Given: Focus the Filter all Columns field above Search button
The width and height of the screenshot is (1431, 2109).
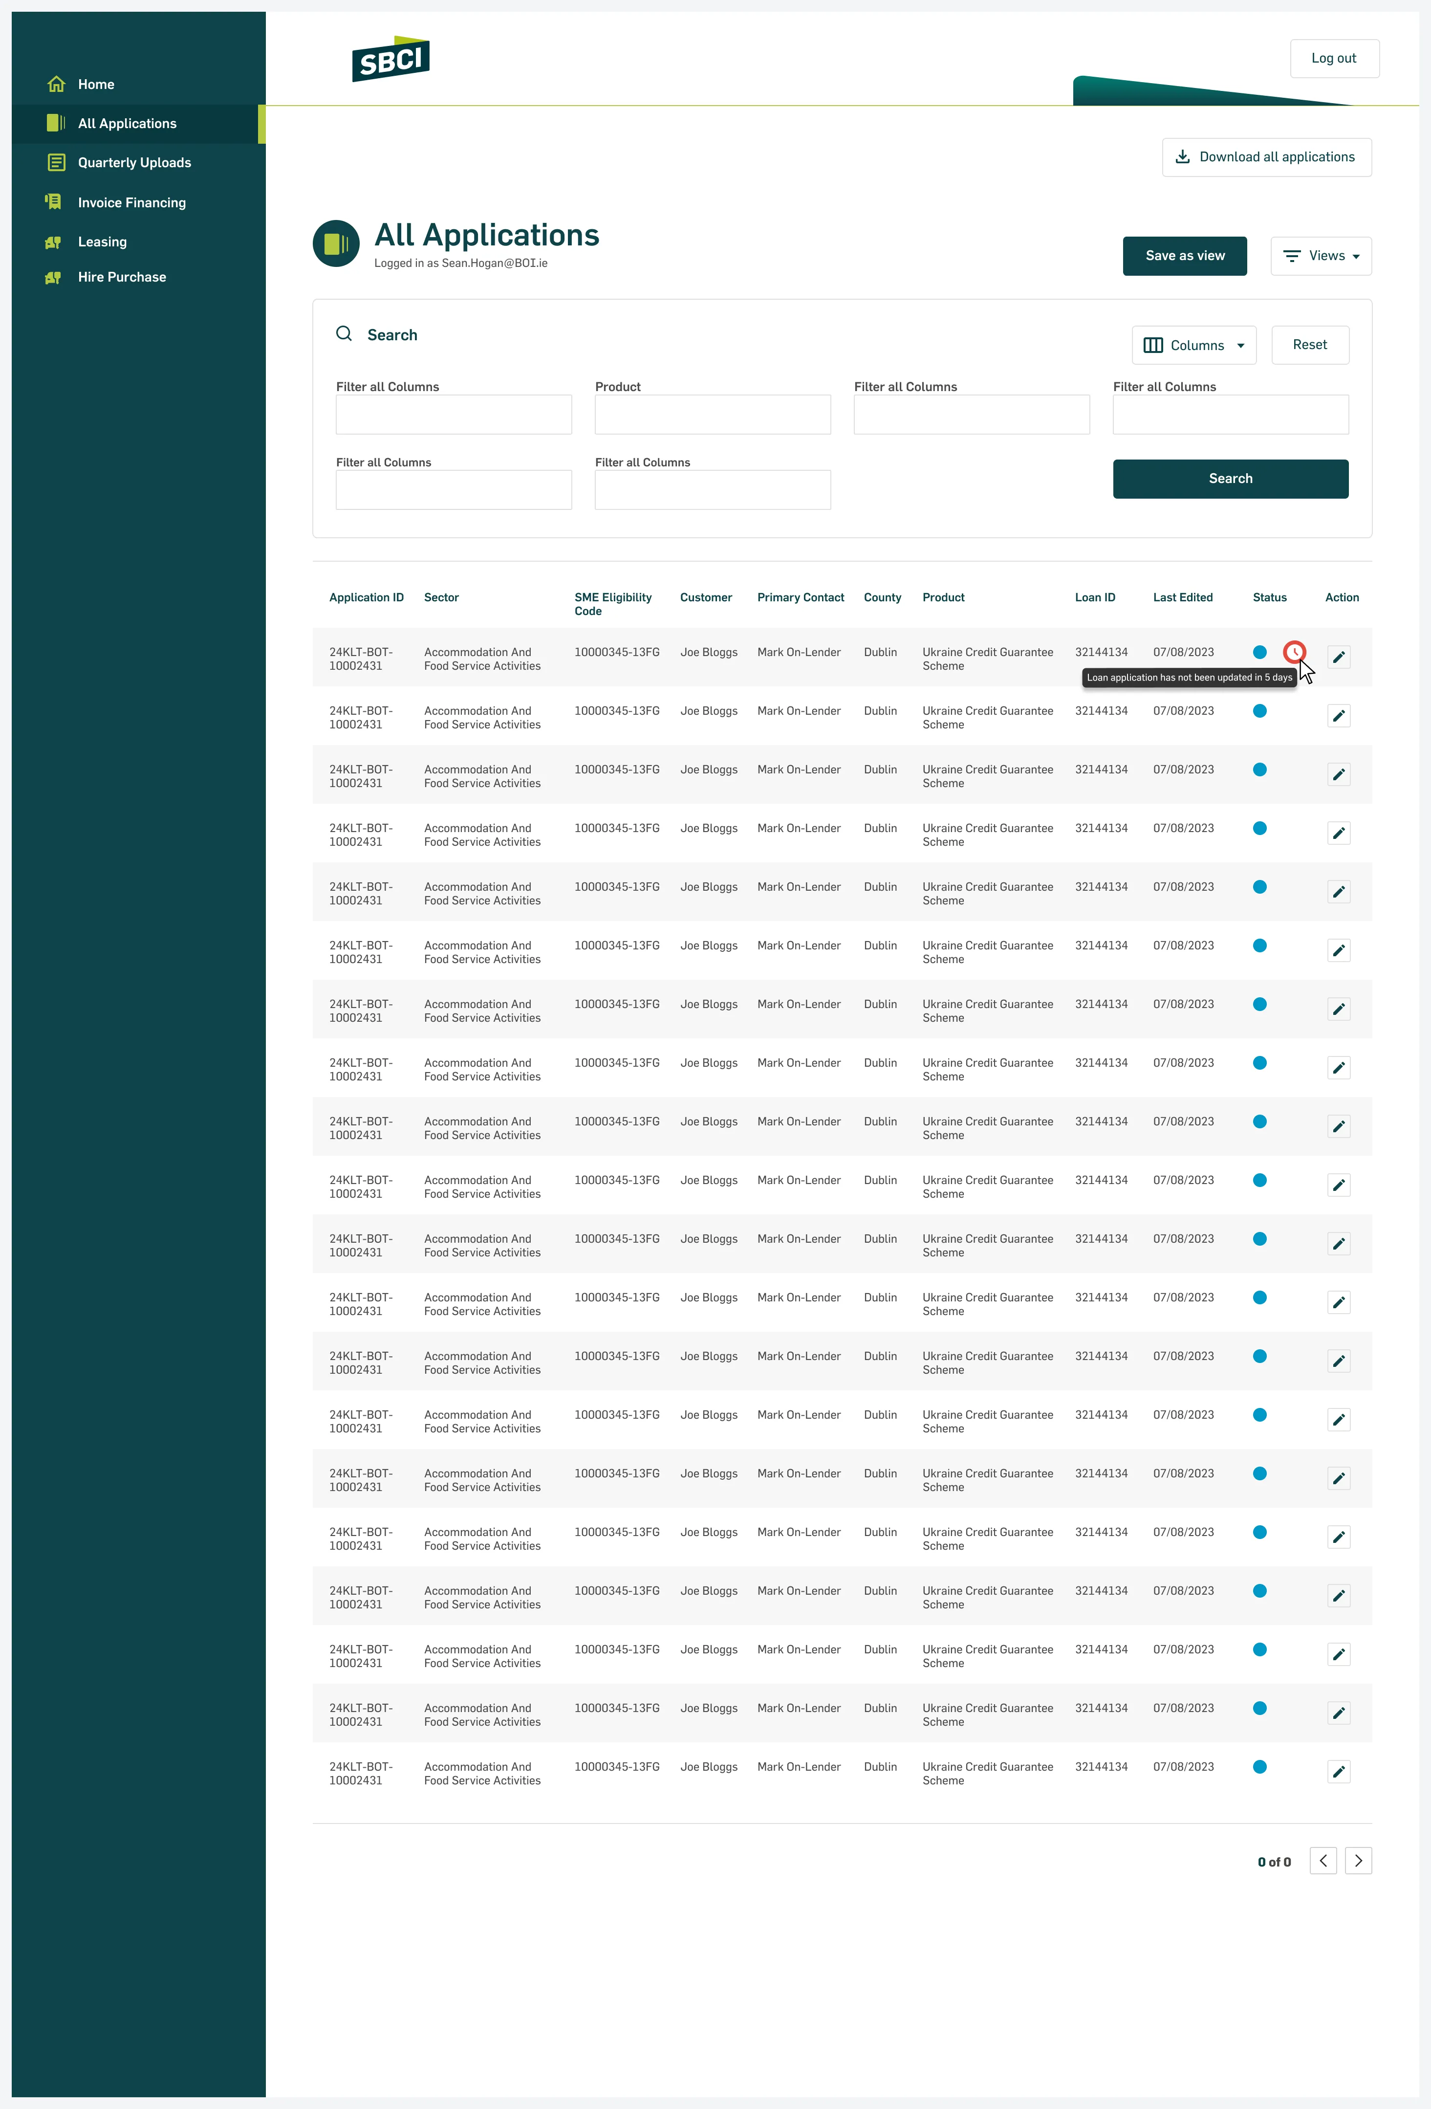Looking at the screenshot, I should (x=1231, y=414).
